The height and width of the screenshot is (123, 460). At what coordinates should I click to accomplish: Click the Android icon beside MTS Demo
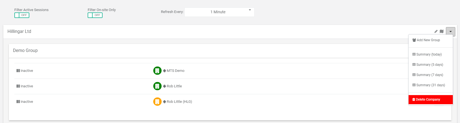(164, 71)
